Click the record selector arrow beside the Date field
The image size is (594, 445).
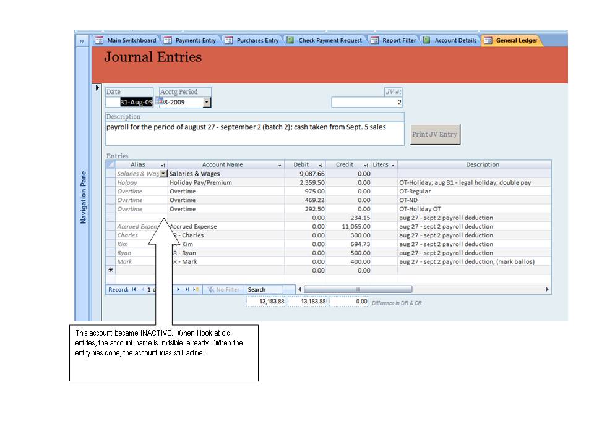97,88
